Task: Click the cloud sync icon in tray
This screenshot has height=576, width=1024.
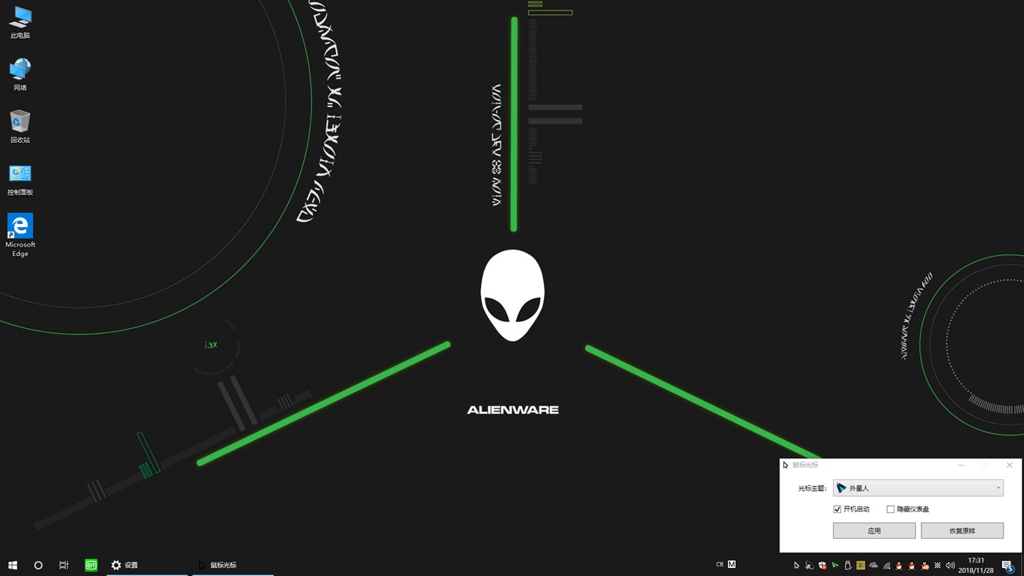Action: [873, 565]
